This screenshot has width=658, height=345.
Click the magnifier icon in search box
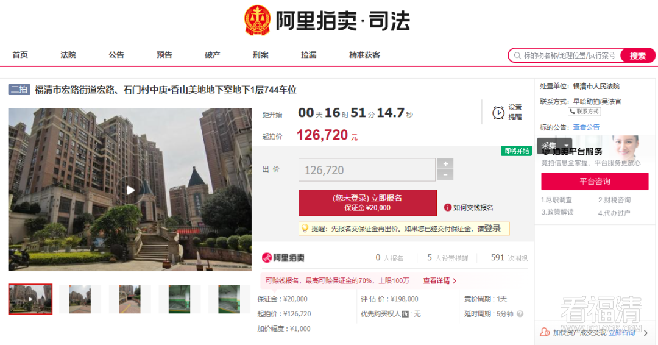coord(517,55)
